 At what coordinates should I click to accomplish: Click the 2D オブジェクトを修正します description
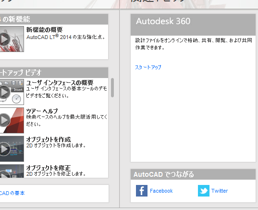point(56,174)
